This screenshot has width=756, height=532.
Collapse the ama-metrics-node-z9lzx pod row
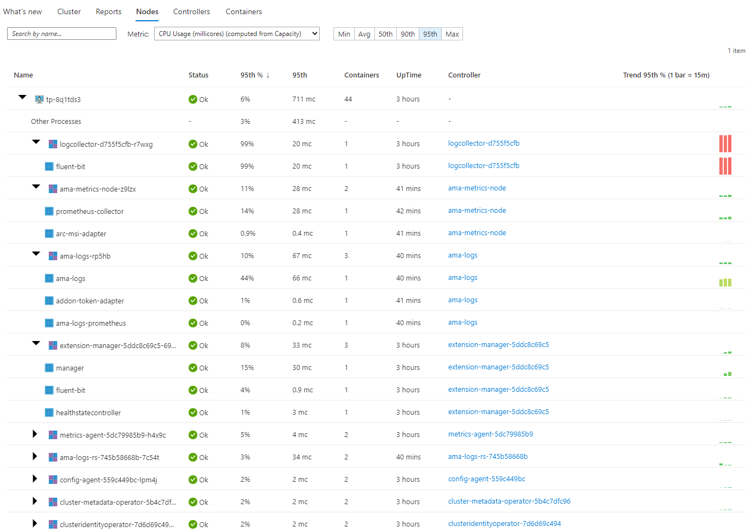pos(36,187)
